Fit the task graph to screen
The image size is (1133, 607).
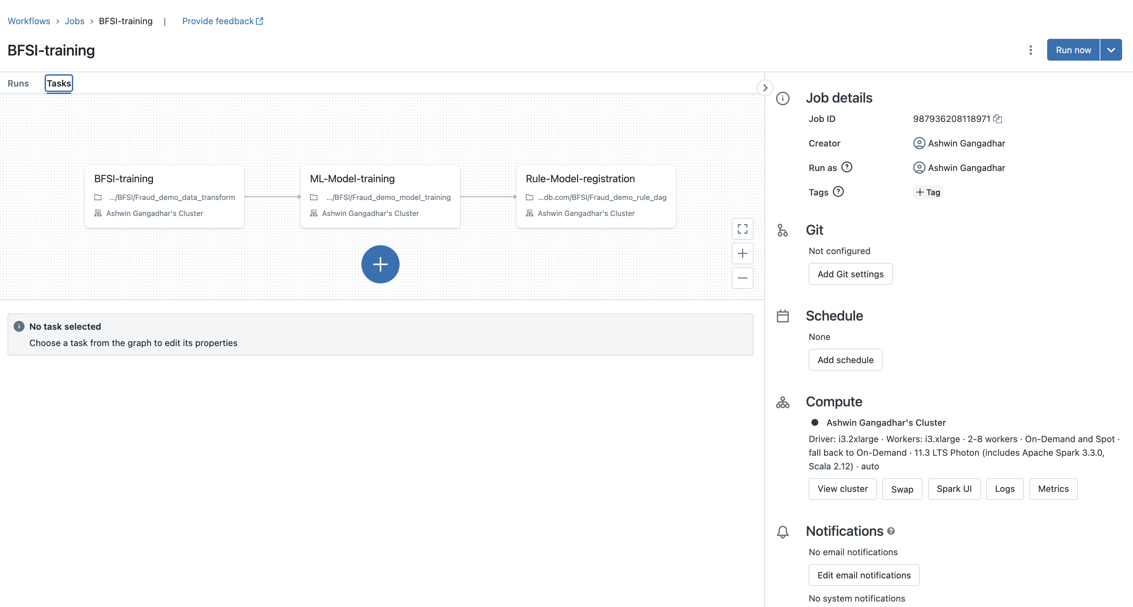(x=742, y=229)
